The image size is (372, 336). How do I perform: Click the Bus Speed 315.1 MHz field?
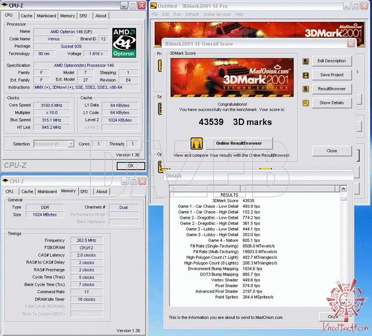52,120
